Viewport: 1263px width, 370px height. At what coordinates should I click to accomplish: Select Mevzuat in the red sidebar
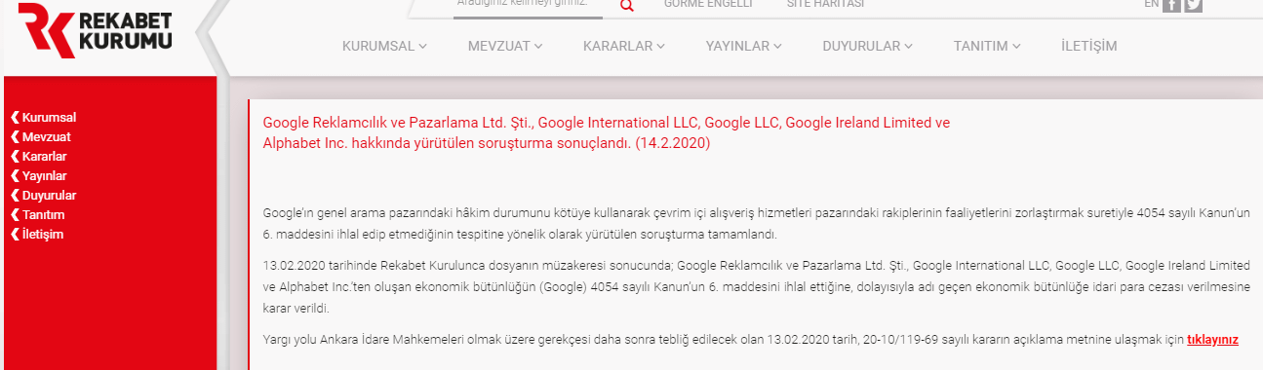pos(40,137)
